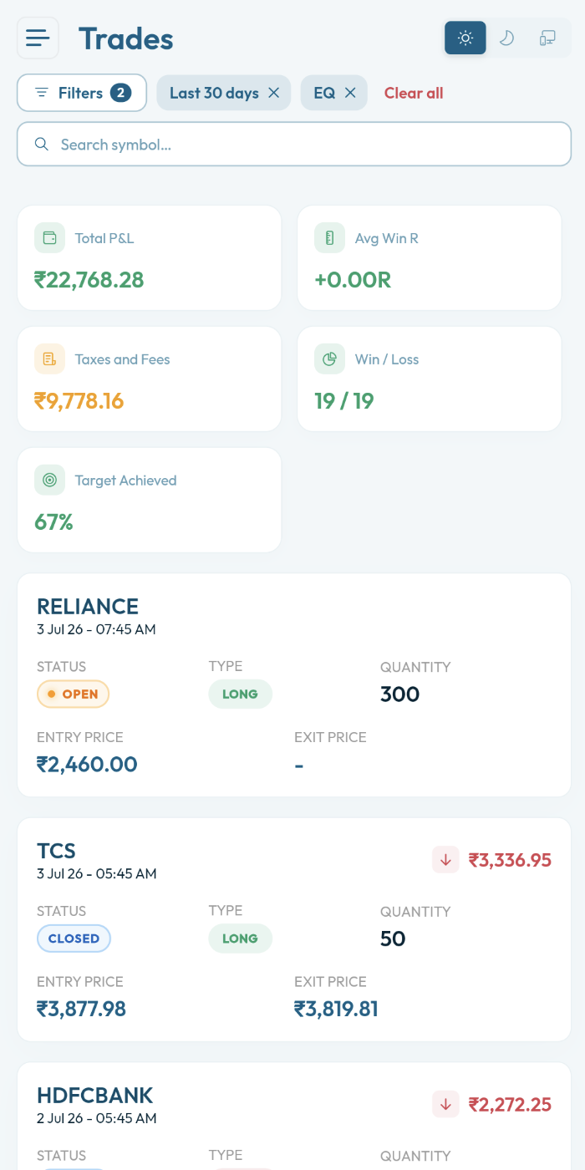Remove the EQ filter chip
This screenshot has height=1170, width=585.
click(350, 93)
